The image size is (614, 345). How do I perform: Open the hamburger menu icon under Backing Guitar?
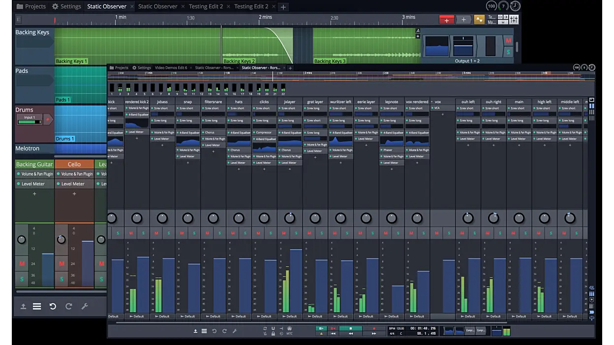(37, 306)
